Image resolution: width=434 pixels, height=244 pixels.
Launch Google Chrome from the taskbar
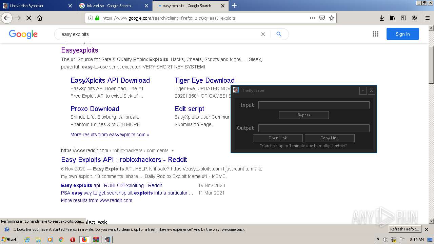61,240
